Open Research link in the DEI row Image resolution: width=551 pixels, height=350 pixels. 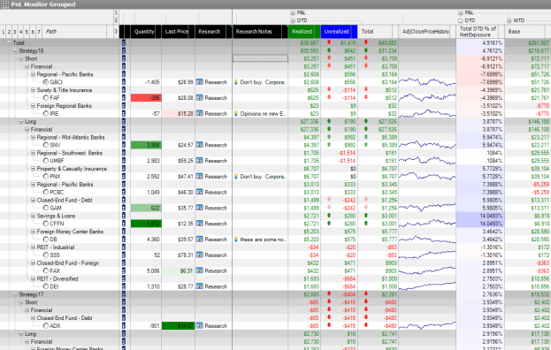tap(216, 286)
